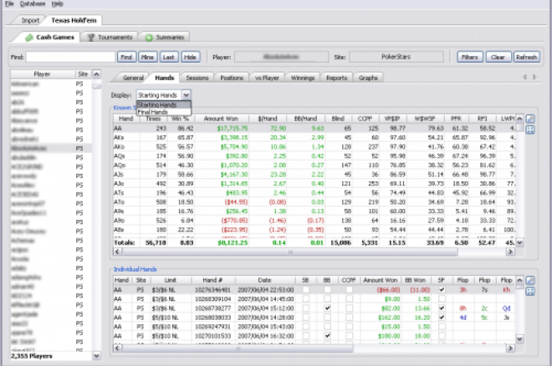Open the Graphs tab
Image resolution: width=552 pixels, height=366 pixels.
point(368,78)
